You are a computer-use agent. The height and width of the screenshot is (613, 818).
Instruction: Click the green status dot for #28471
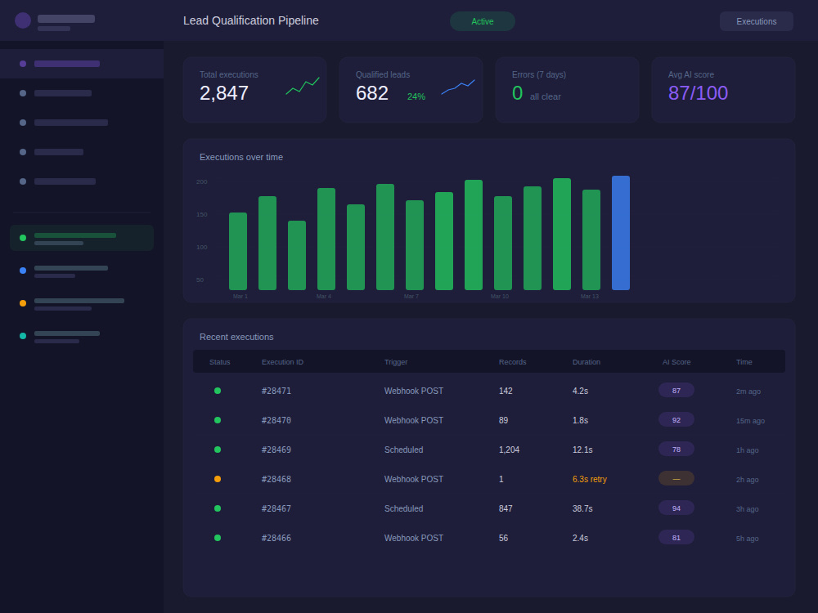click(218, 391)
